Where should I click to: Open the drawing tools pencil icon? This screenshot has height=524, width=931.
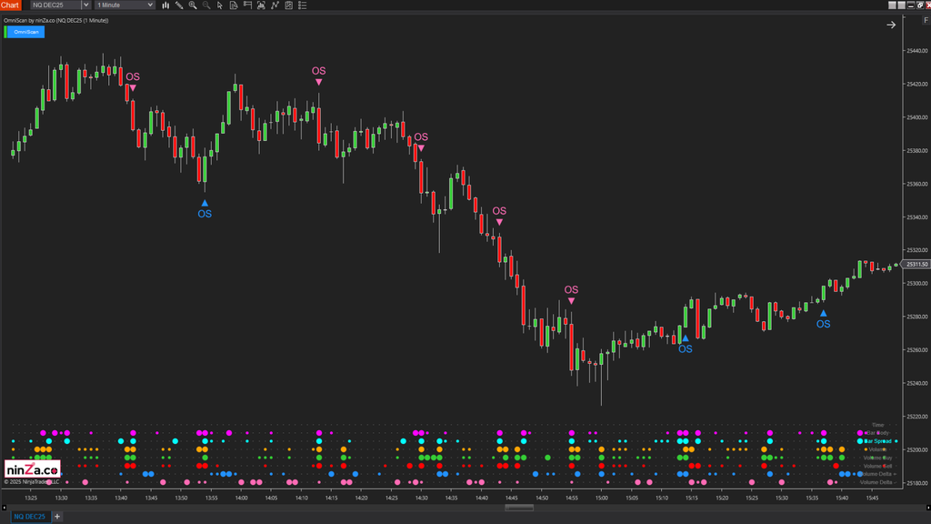click(x=179, y=5)
